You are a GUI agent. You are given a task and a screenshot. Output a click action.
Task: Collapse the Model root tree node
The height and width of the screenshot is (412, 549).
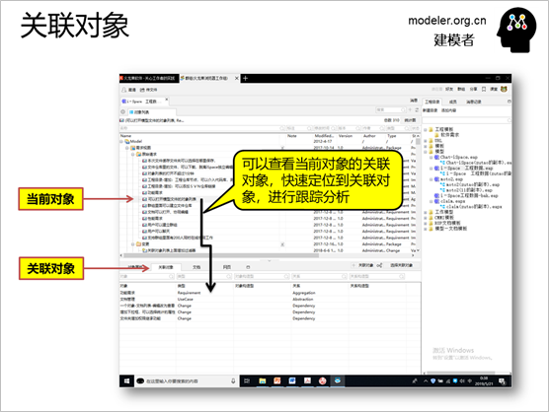[x=121, y=142]
